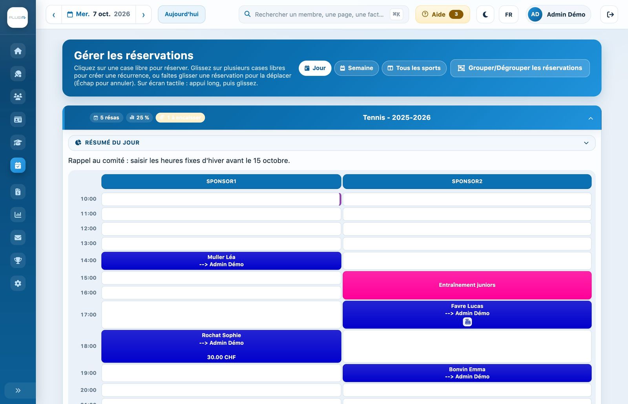
Task: Focus the member search field
Action: pos(323,14)
